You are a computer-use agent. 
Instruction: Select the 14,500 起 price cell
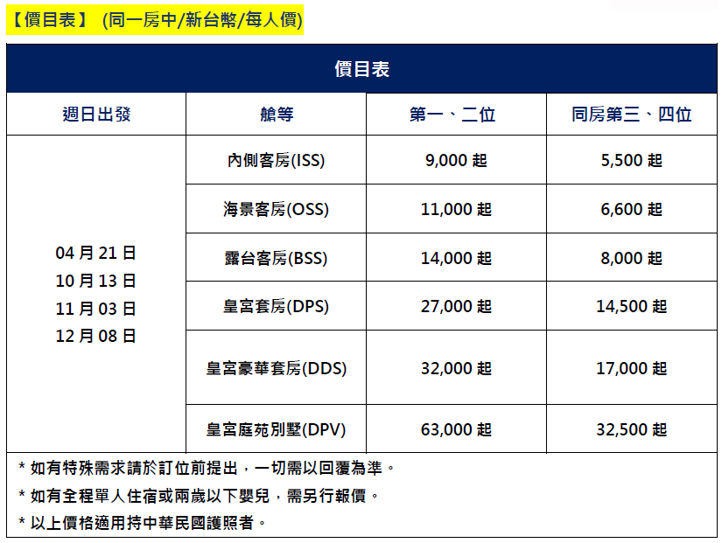pyautogui.click(x=631, y=306)
